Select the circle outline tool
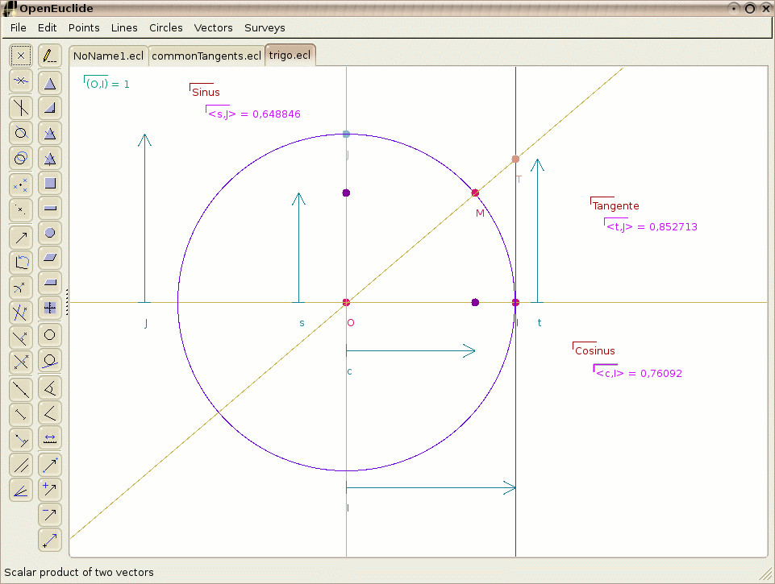 (x=50, y=335)
